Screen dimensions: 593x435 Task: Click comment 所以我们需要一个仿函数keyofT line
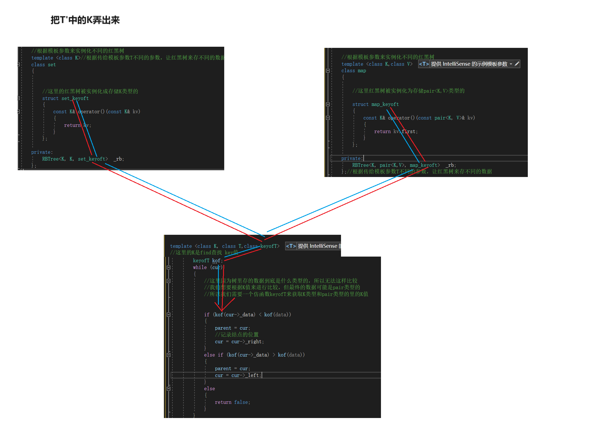(x=286, y=294)
